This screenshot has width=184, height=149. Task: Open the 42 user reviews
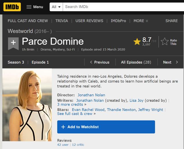[63, 145]
